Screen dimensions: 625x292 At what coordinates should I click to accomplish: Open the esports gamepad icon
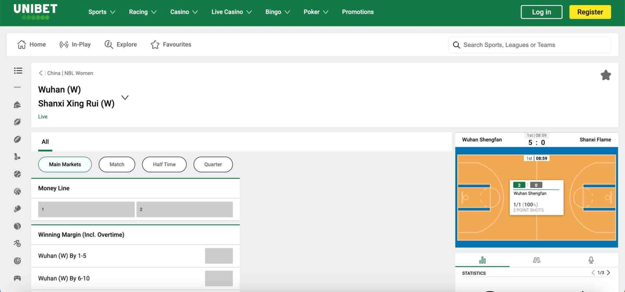18,278
